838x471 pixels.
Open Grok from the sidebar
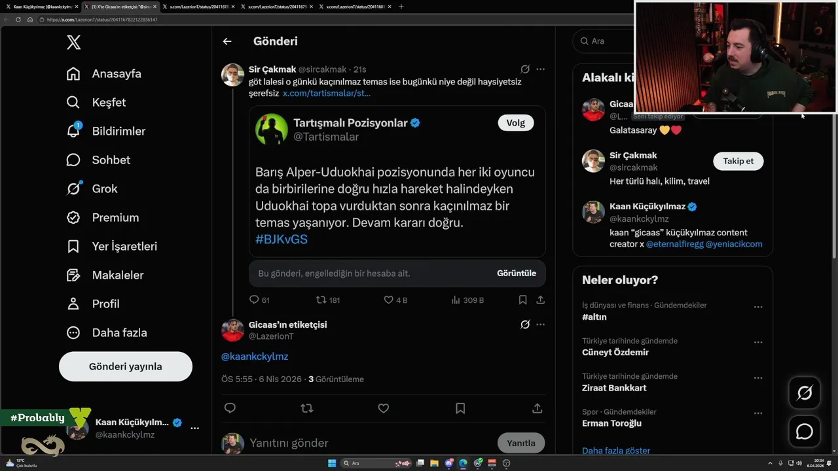(92, 189)
